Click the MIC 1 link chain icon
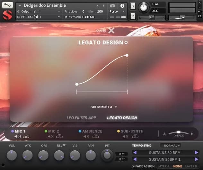The height and width of the screenshot is (170, 203). tap(26, 137)
